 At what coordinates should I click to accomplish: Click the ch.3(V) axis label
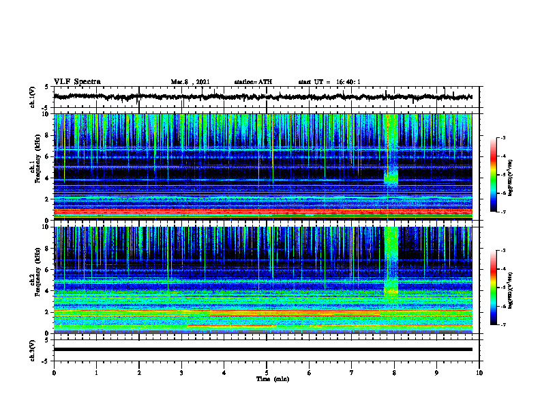tap(32, 350)
